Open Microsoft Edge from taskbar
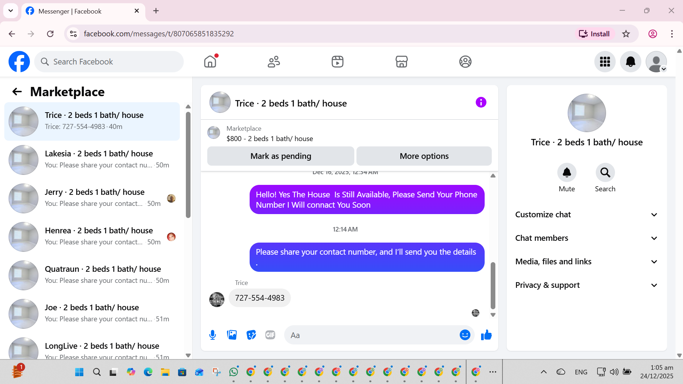Screen dimensions: 683x384 point(148,372)
